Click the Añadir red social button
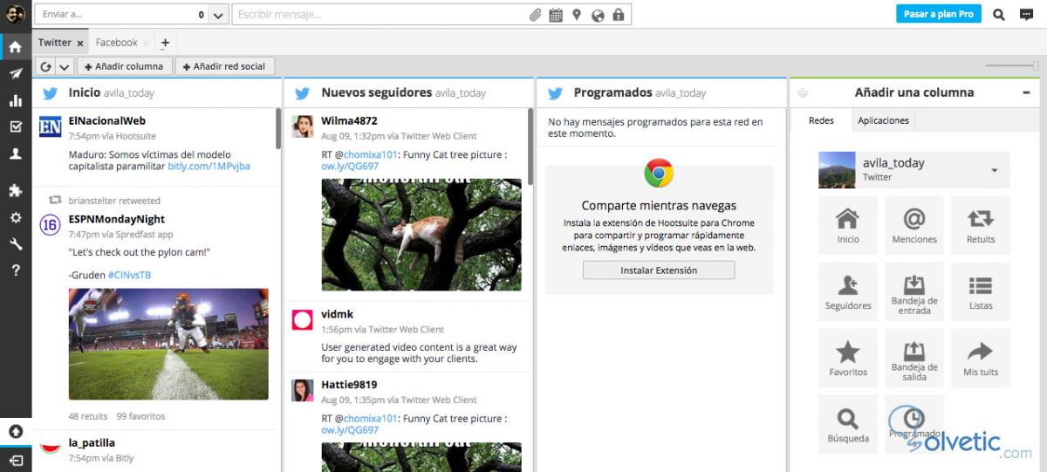 [225, 66]
